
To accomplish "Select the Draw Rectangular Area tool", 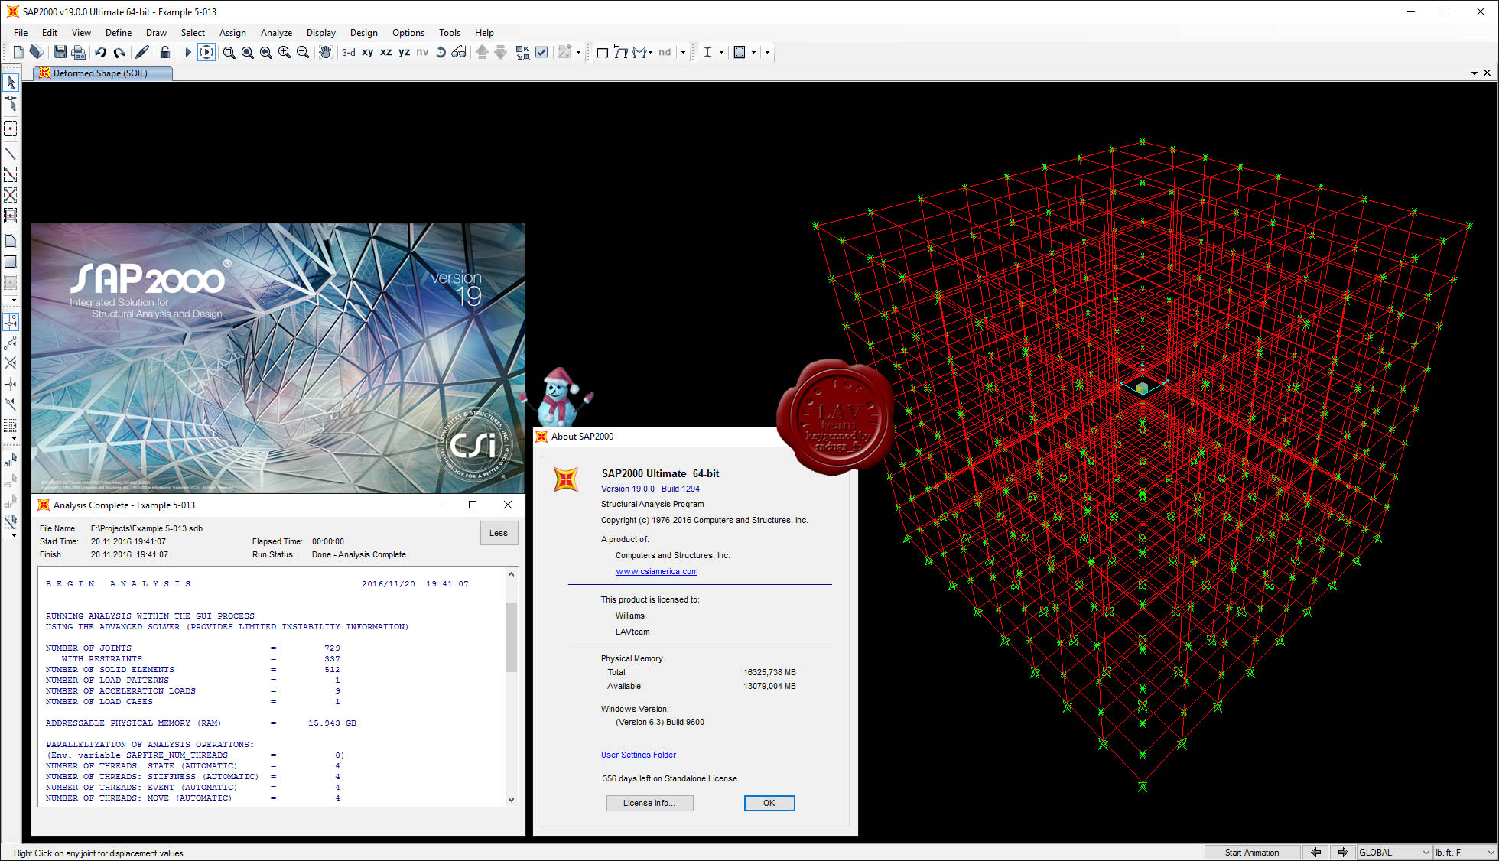I will point(11,262).
